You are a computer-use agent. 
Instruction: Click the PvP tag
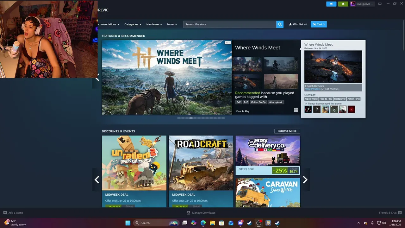coord(246,102)
